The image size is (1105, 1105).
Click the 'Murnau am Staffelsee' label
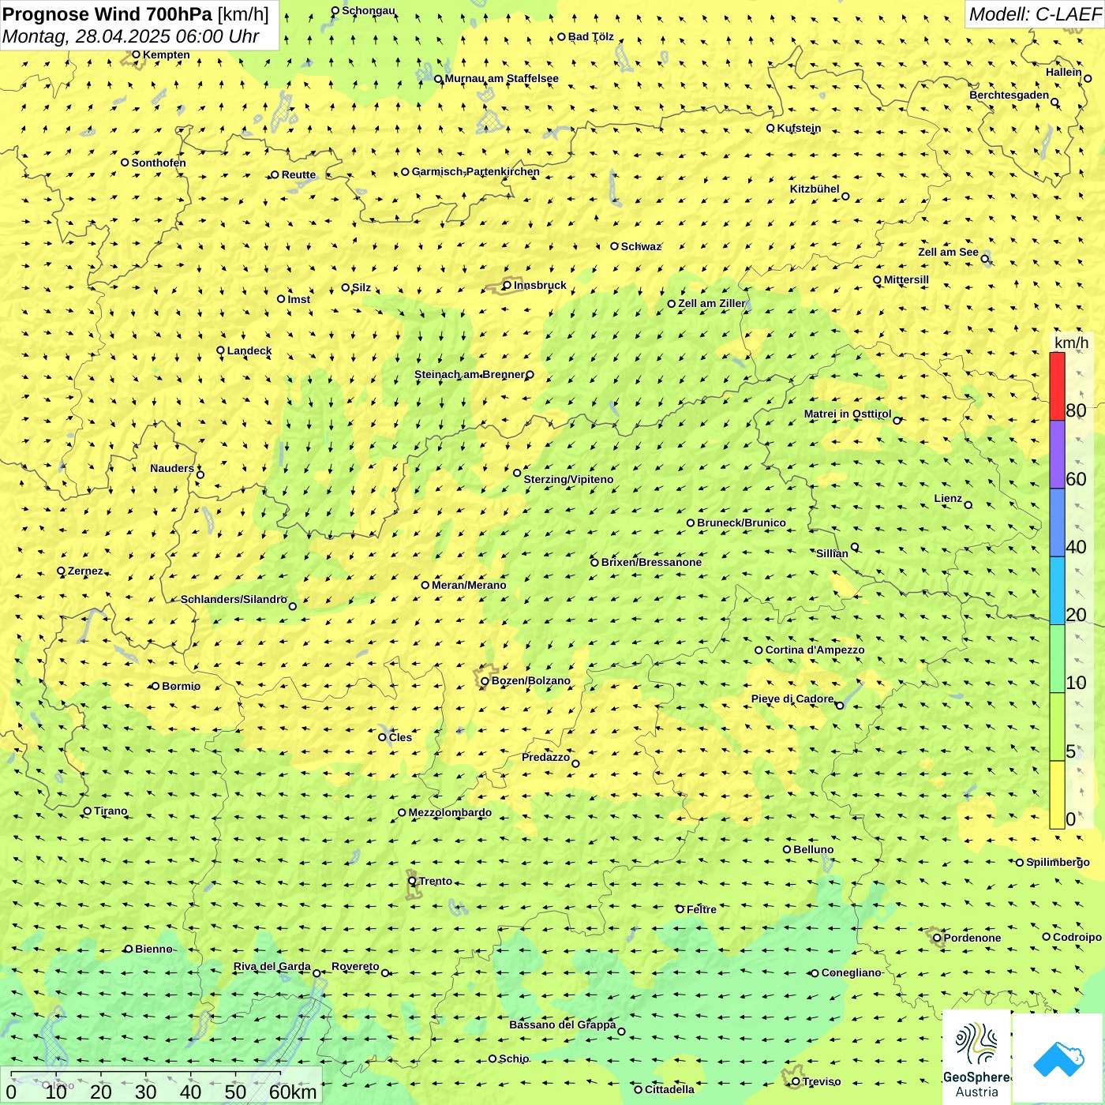click(501, 78)
